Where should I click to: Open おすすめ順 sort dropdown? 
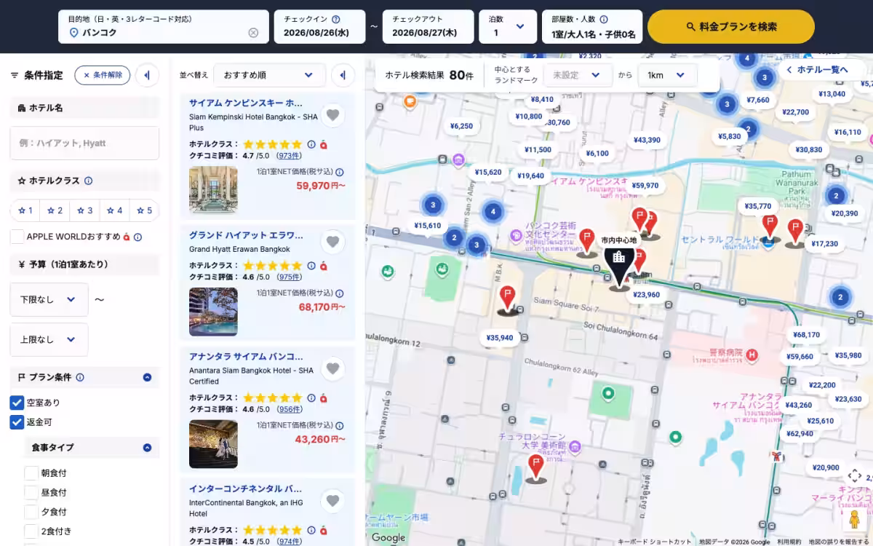point(270,75)
